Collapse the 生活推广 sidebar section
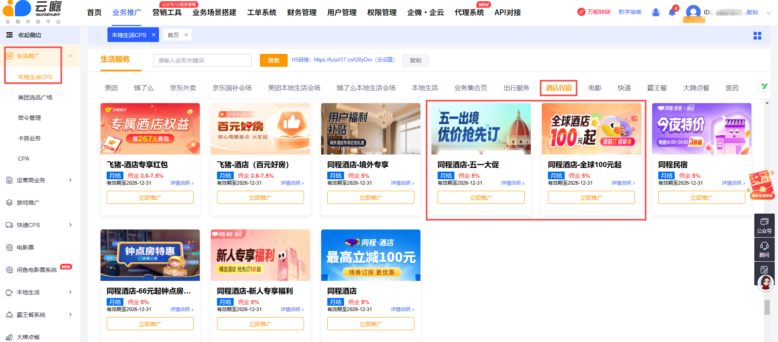 pos(70,56)
